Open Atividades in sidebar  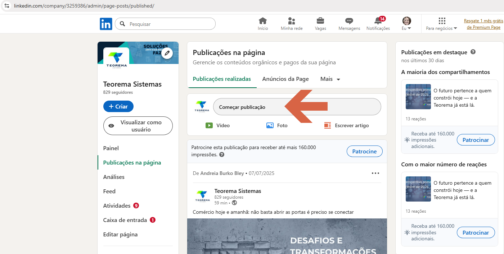117,205
